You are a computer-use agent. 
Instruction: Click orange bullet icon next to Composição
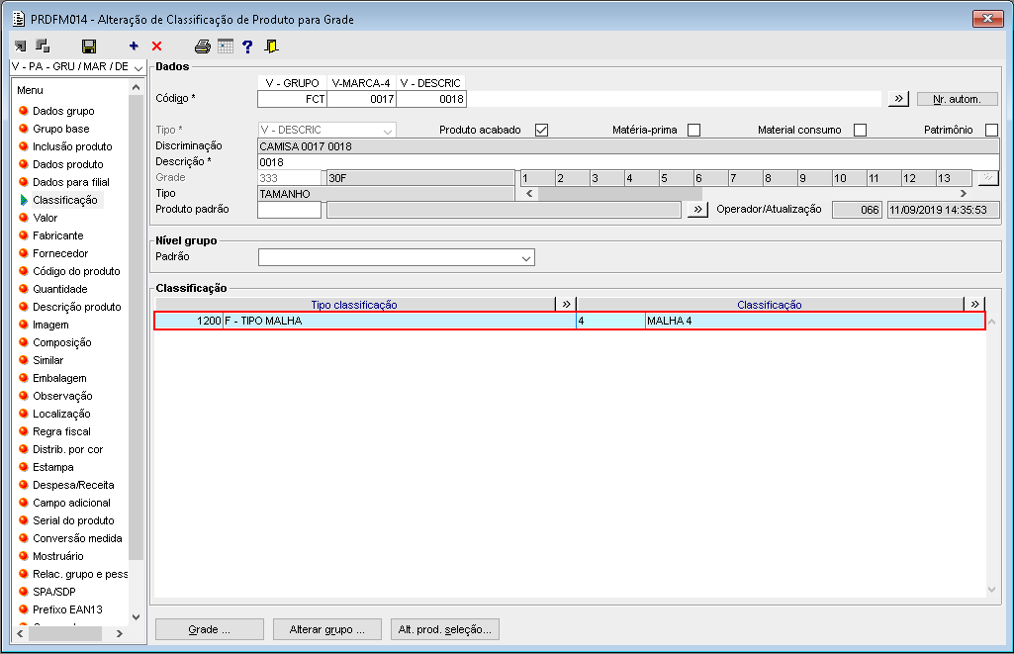(x=24, y=342)
